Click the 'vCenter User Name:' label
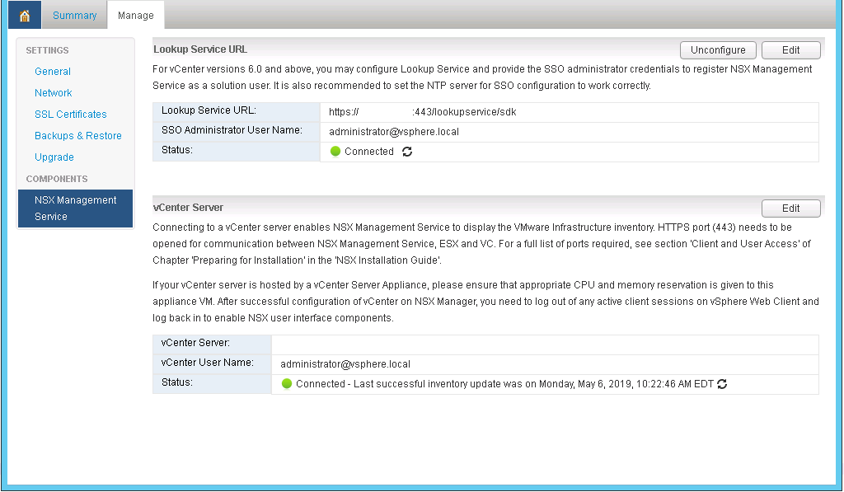This screenshot has width=844, height=492. point(207,363)
